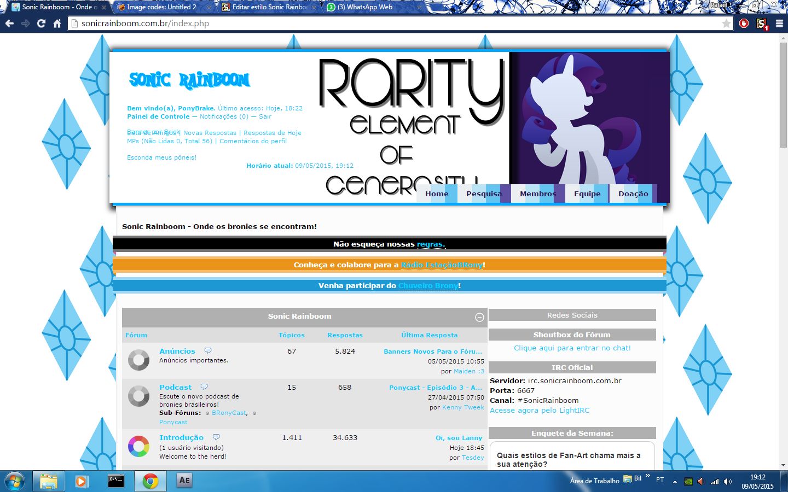
Task: Open the Chrome menu hamburger icon
Action: click(x=779, y=24)
